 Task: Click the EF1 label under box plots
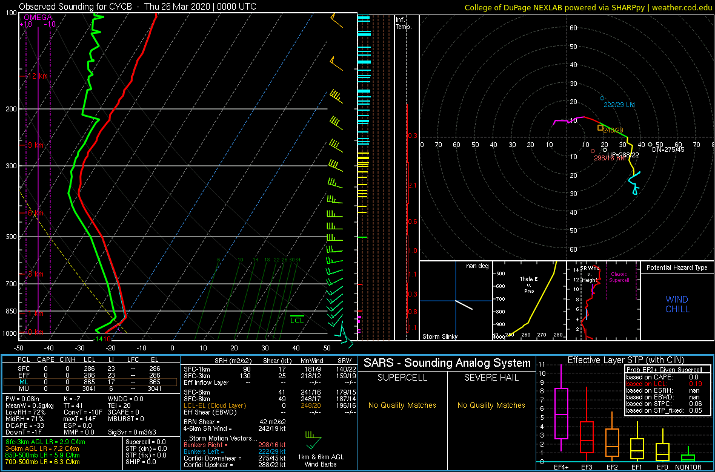(638, 467)
